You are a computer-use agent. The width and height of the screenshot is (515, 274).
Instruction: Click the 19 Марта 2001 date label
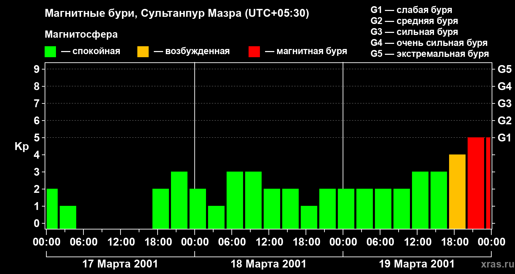[417, 264]
